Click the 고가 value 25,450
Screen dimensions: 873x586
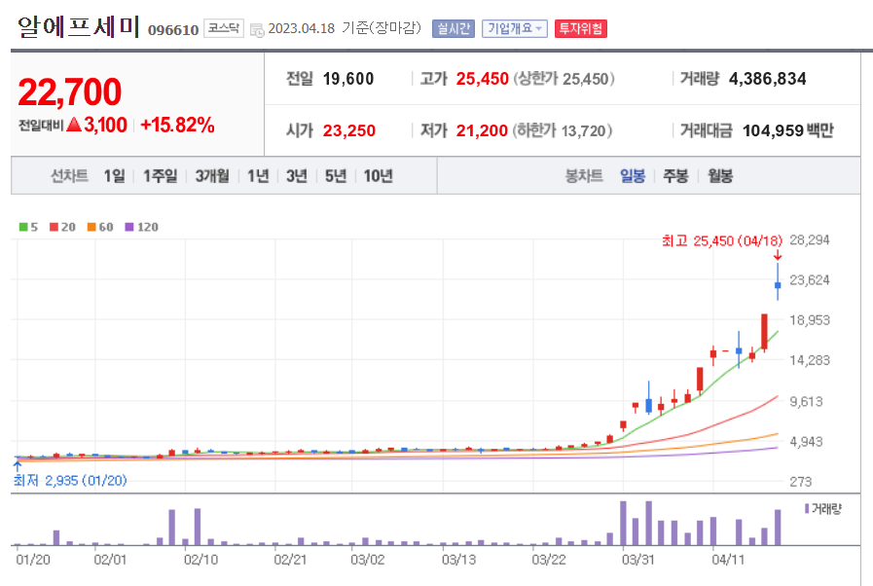point(482,79)
